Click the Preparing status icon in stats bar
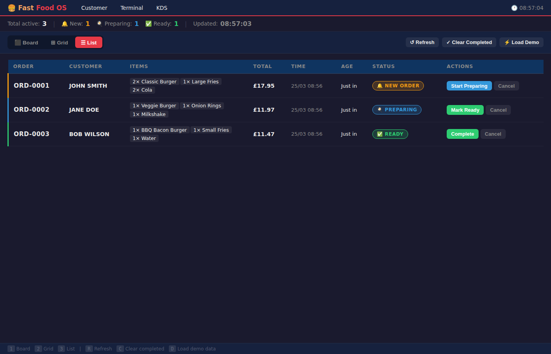 point(99,24)
